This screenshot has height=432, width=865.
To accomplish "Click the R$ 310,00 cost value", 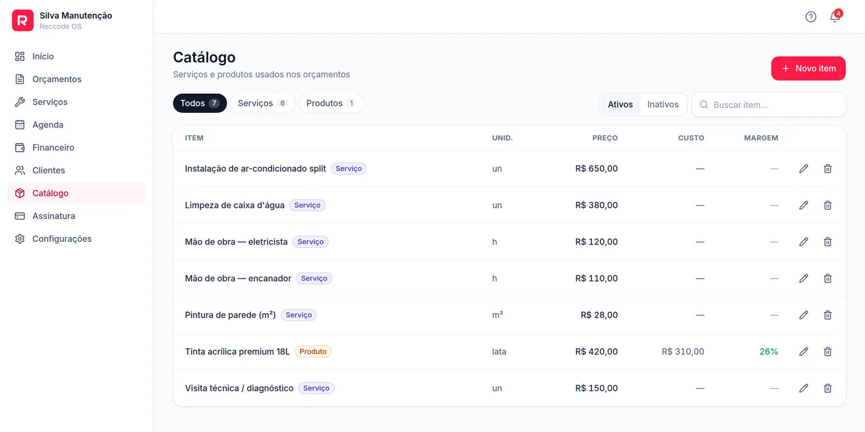I will [x=683, y=352].
